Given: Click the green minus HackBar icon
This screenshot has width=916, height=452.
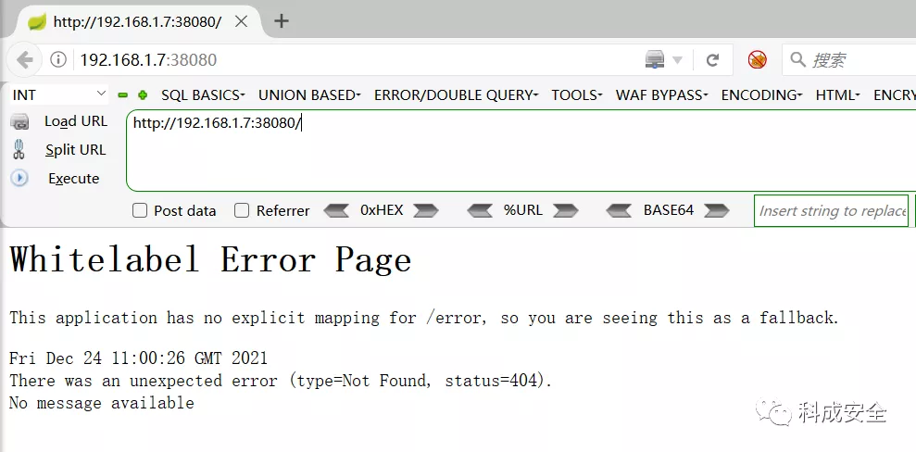Looking at the screenshot, I should 122,94.
